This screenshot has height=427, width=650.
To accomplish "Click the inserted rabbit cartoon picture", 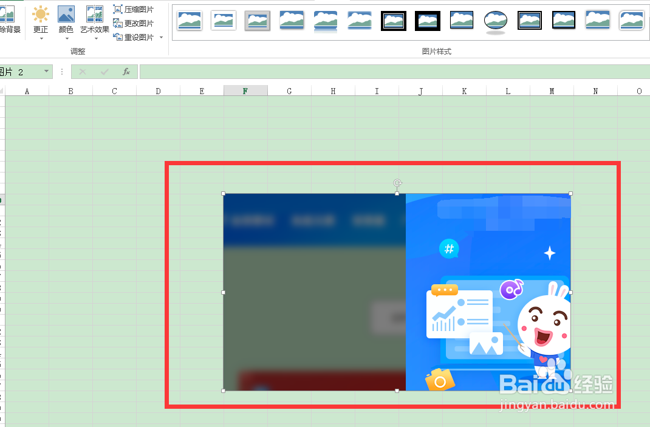I will coord(397,292).
